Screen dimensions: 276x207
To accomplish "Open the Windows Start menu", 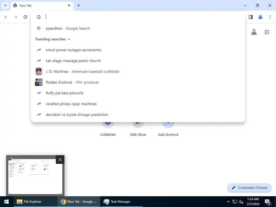I will tap(6, 202).
